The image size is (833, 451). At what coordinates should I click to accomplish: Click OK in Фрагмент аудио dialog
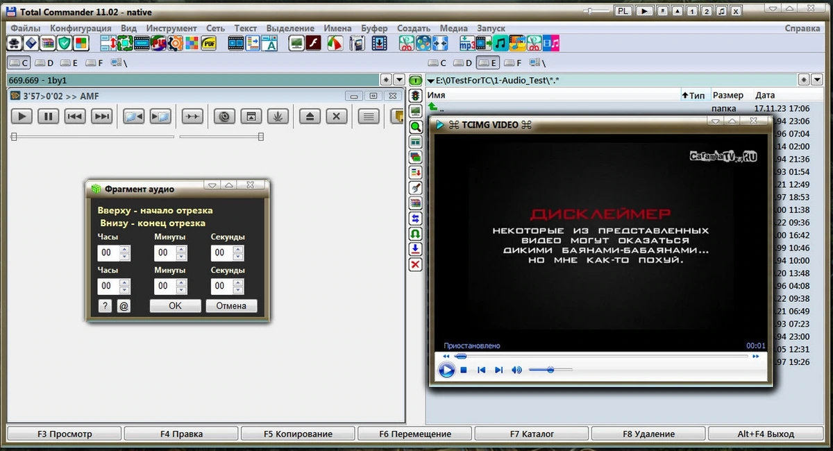pos(175,306)
